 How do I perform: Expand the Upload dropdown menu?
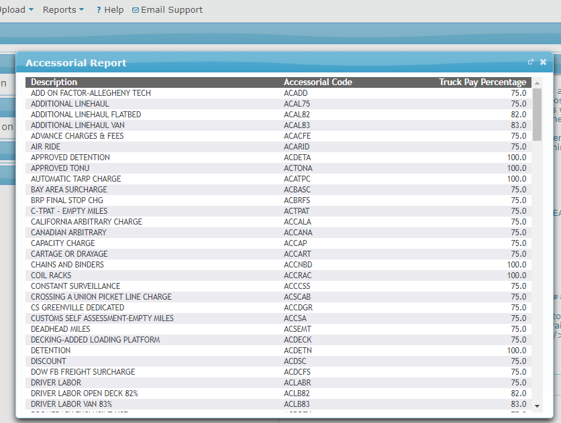[16, 10]
